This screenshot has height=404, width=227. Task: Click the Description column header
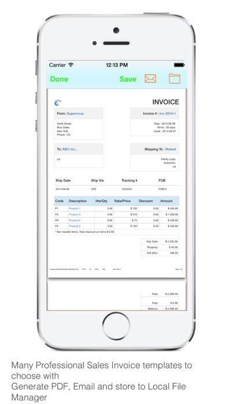(x=78, y=201)
